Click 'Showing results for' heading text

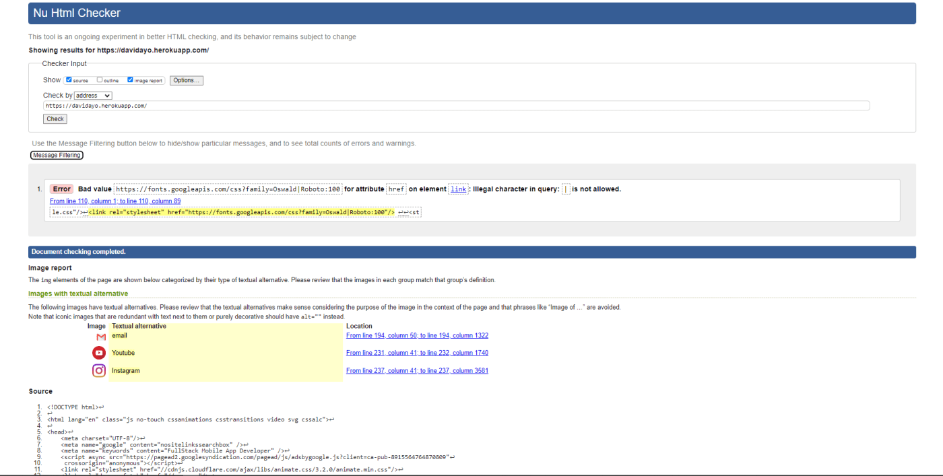[x=119, y=50]
